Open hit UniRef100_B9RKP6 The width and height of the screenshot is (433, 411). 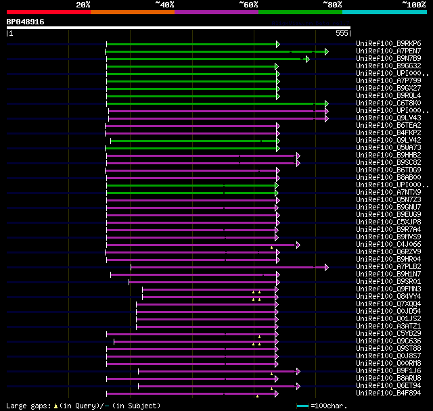[x=388, y=43]
